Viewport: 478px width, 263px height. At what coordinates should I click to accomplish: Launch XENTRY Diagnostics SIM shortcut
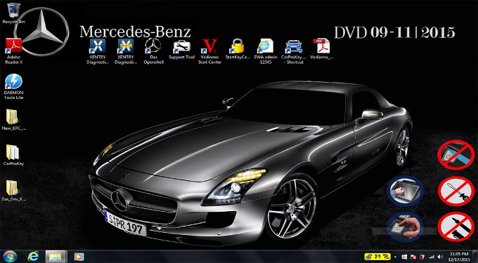tap(126, 51)
